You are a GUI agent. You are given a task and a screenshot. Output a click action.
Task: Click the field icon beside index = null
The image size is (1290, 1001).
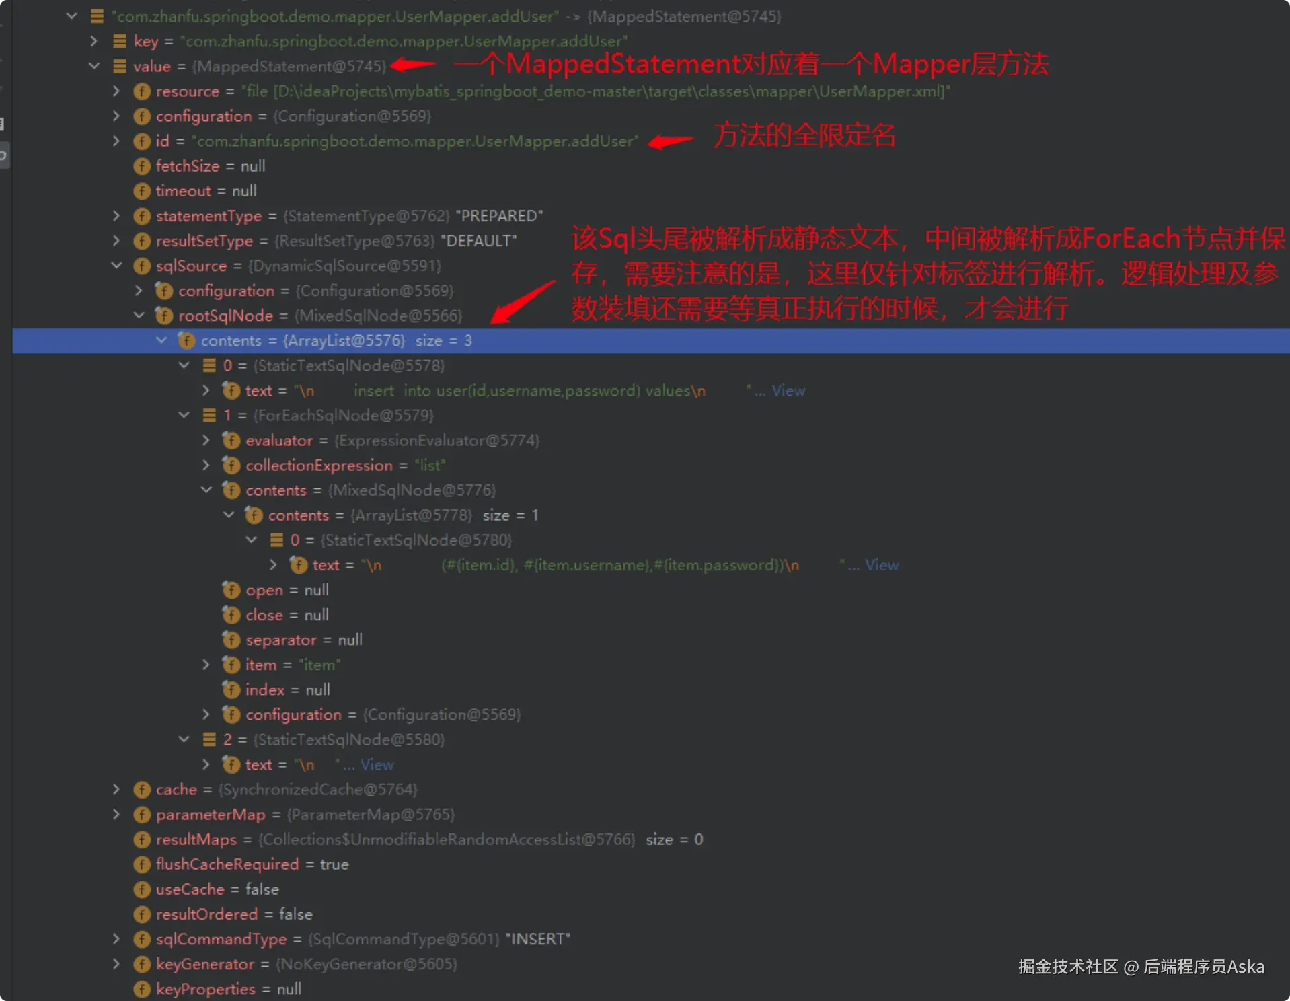[231, 690]
